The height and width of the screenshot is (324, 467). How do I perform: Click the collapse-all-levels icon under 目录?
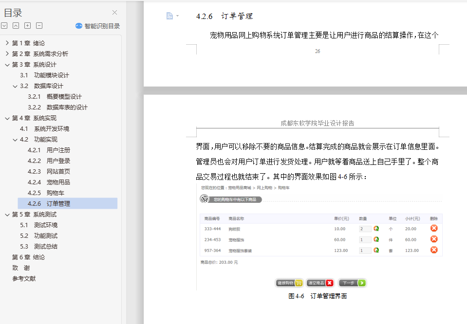(x=16, y=26)
